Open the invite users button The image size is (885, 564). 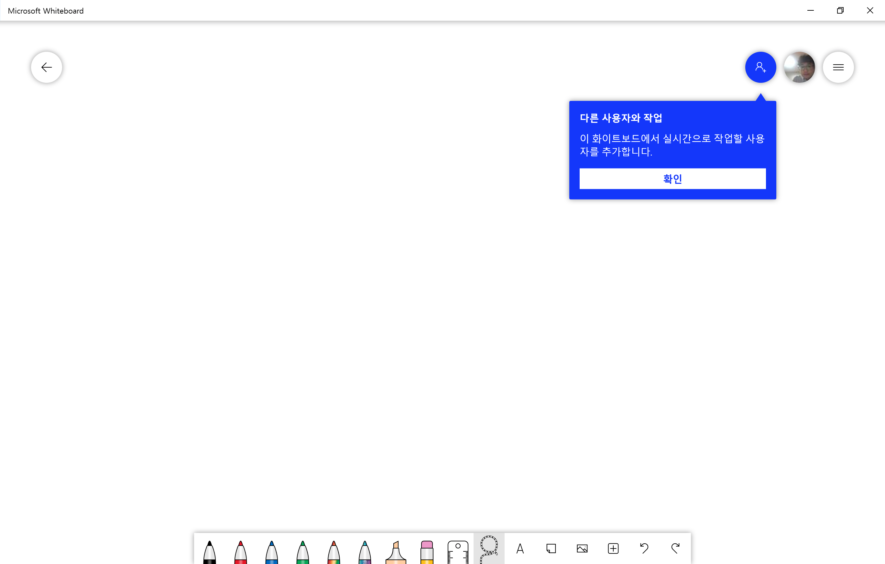[x=760, y=67]
